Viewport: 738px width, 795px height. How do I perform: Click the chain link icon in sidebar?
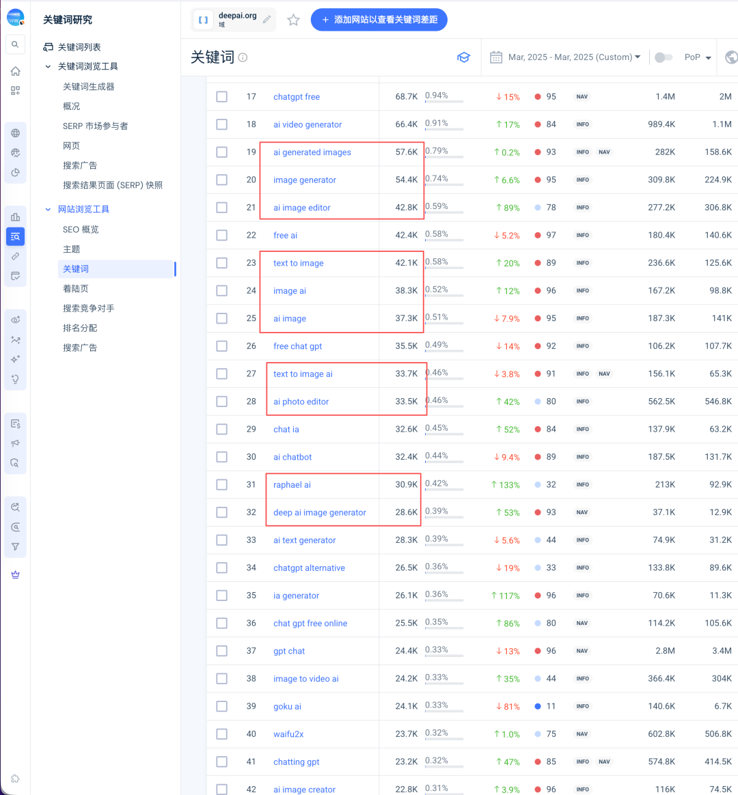coord(15,257)
